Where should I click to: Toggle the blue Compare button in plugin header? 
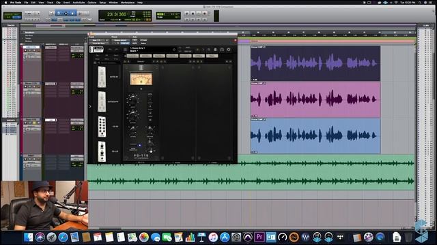point(125,44)
